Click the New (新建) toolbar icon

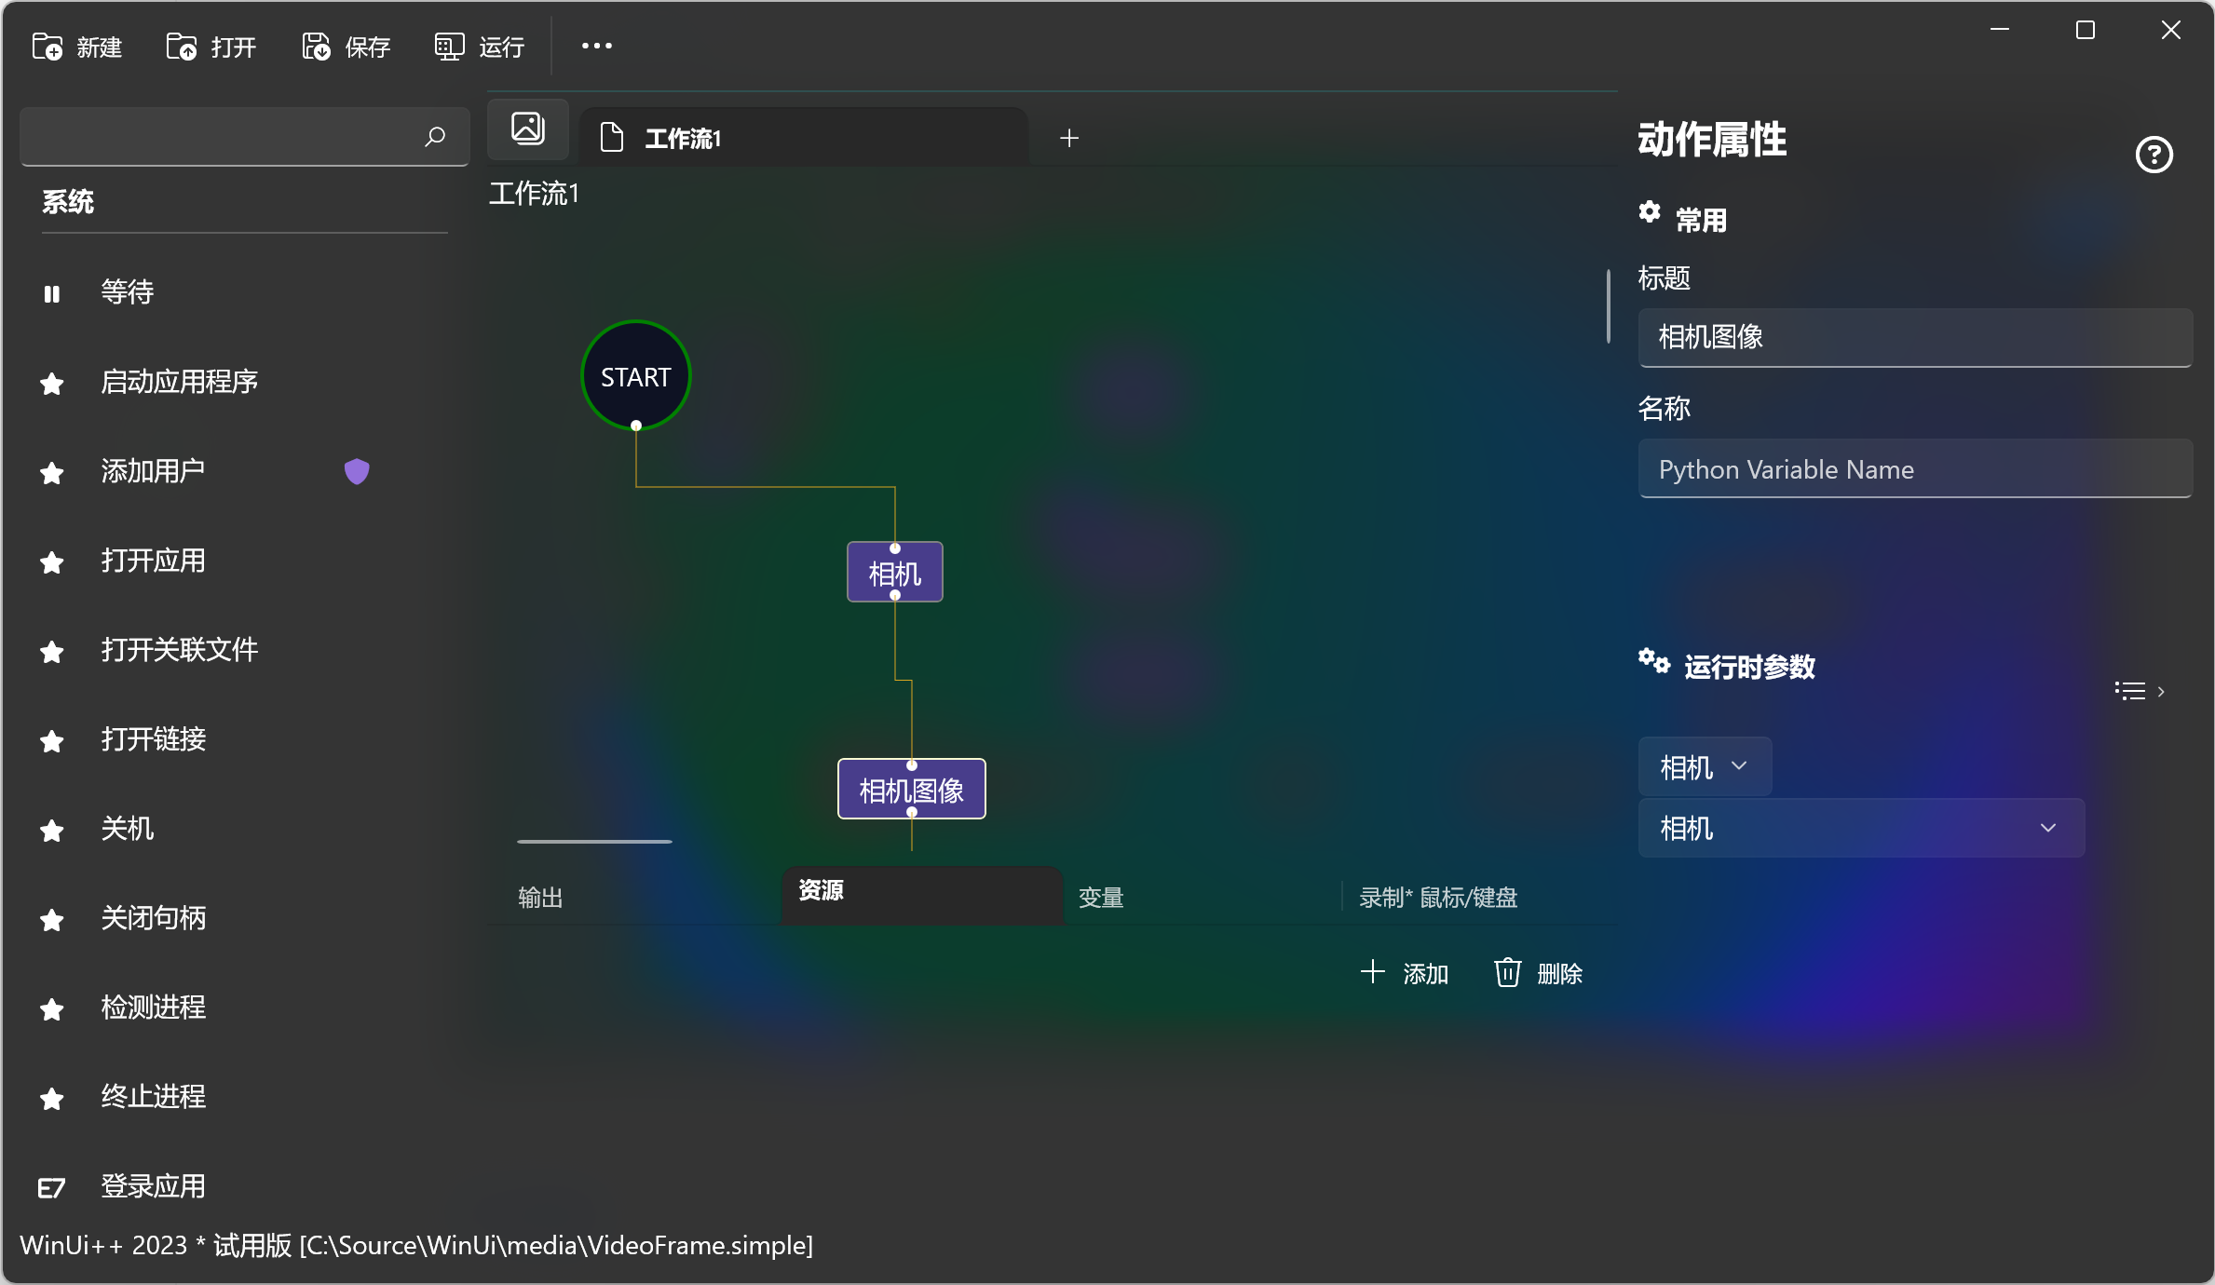tap(48, 47)
